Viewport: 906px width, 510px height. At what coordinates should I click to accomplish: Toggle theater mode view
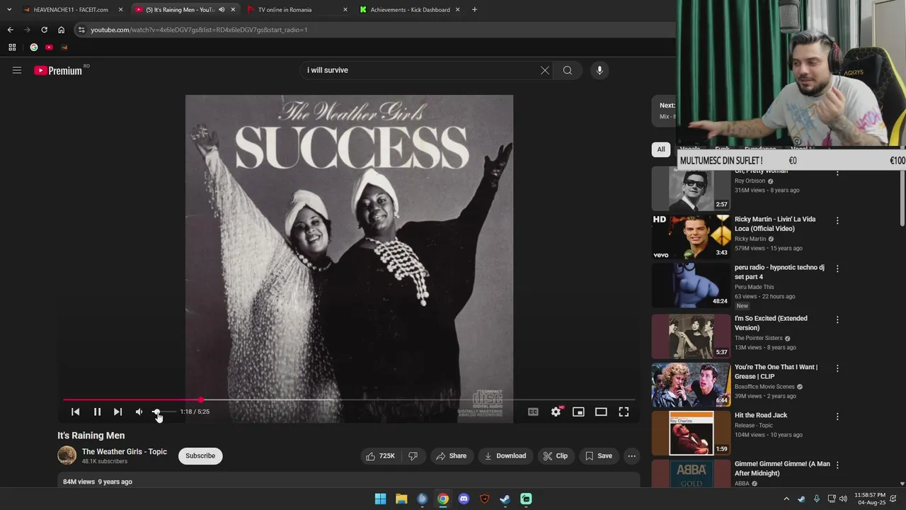point(601,412)
